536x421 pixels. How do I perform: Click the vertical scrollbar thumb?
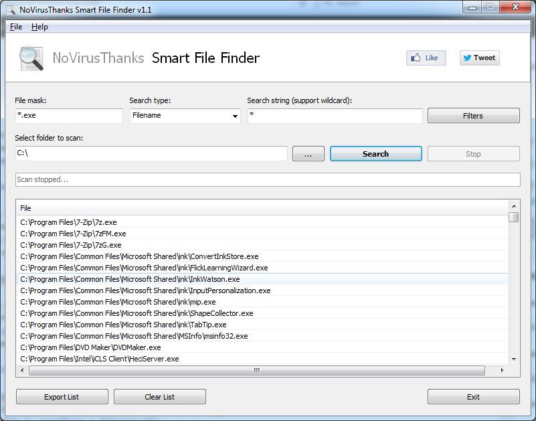pyautogui.click(x=514, y=217)
